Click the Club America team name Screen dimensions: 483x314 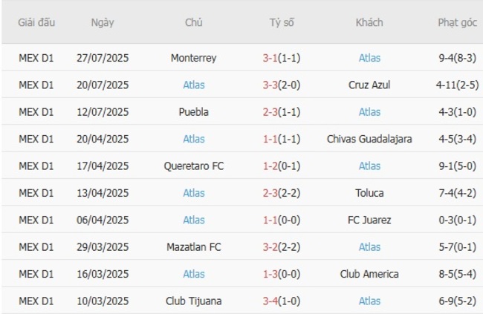[x=369, y=274]
